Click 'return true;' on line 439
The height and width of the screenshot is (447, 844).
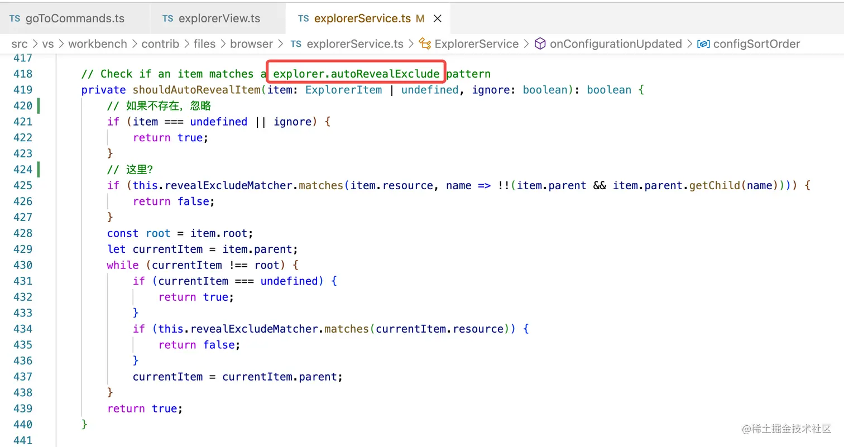145,408
